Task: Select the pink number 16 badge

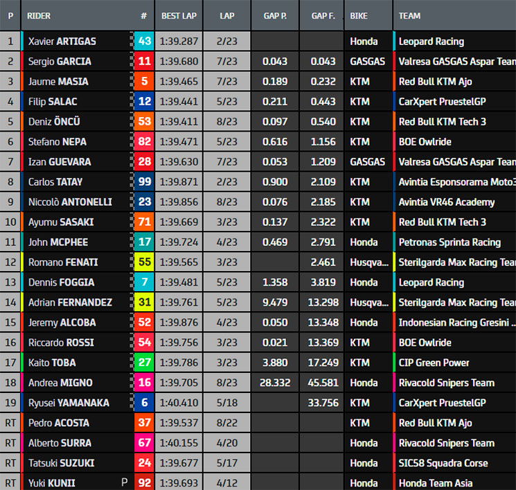Action: coord(144,383)
